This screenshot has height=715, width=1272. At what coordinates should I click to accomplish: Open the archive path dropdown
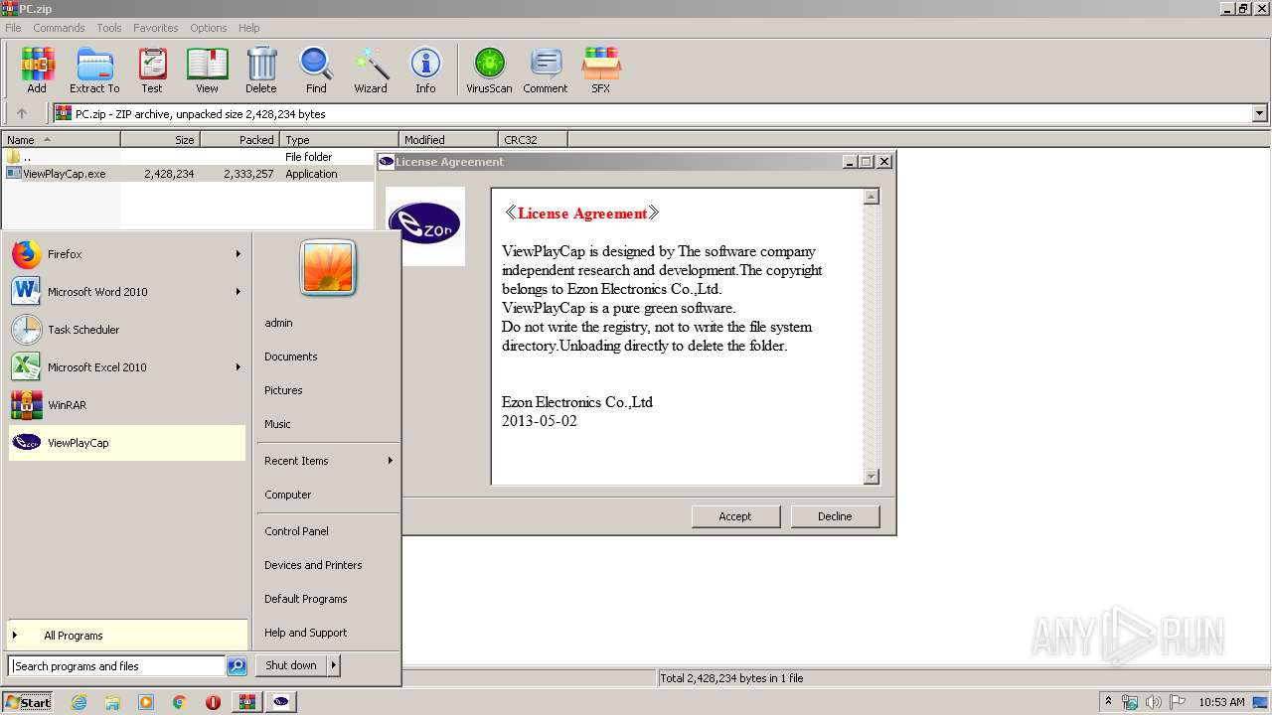pos(1260,113)
